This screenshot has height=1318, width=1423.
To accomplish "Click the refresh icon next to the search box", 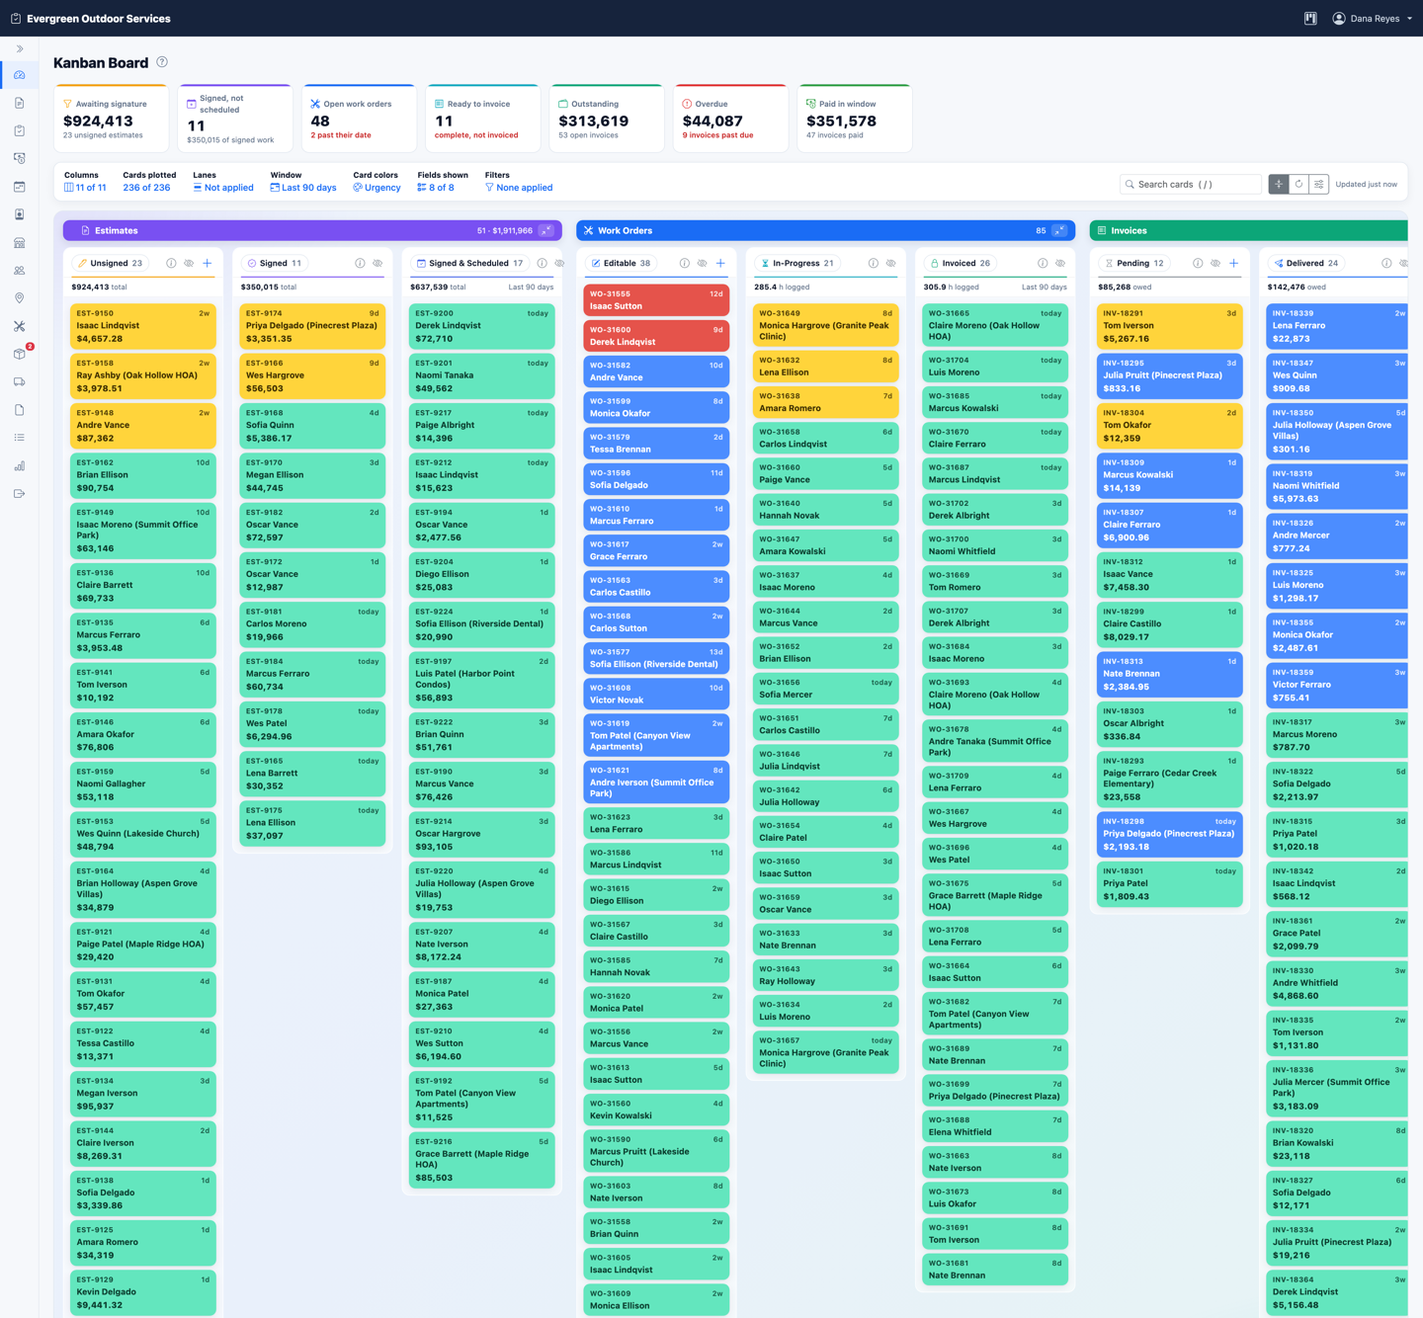I will [x=1298, y=184].
